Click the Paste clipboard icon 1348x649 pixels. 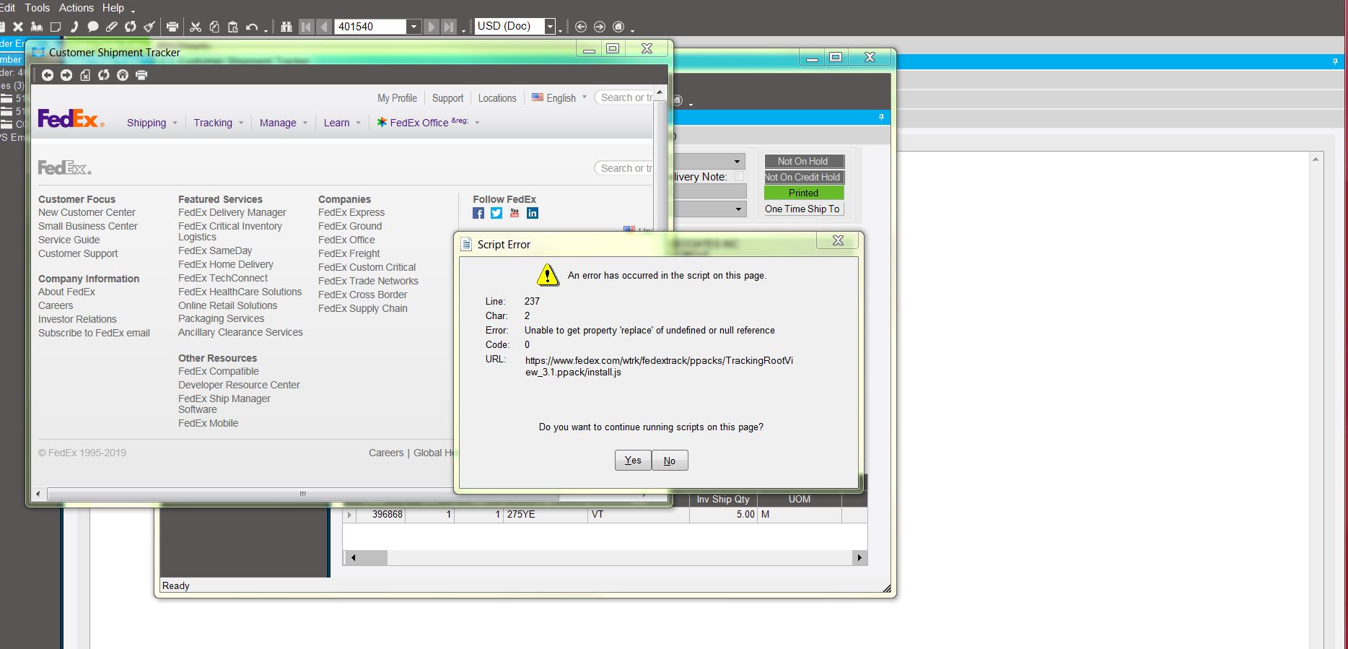pos(232,27)
